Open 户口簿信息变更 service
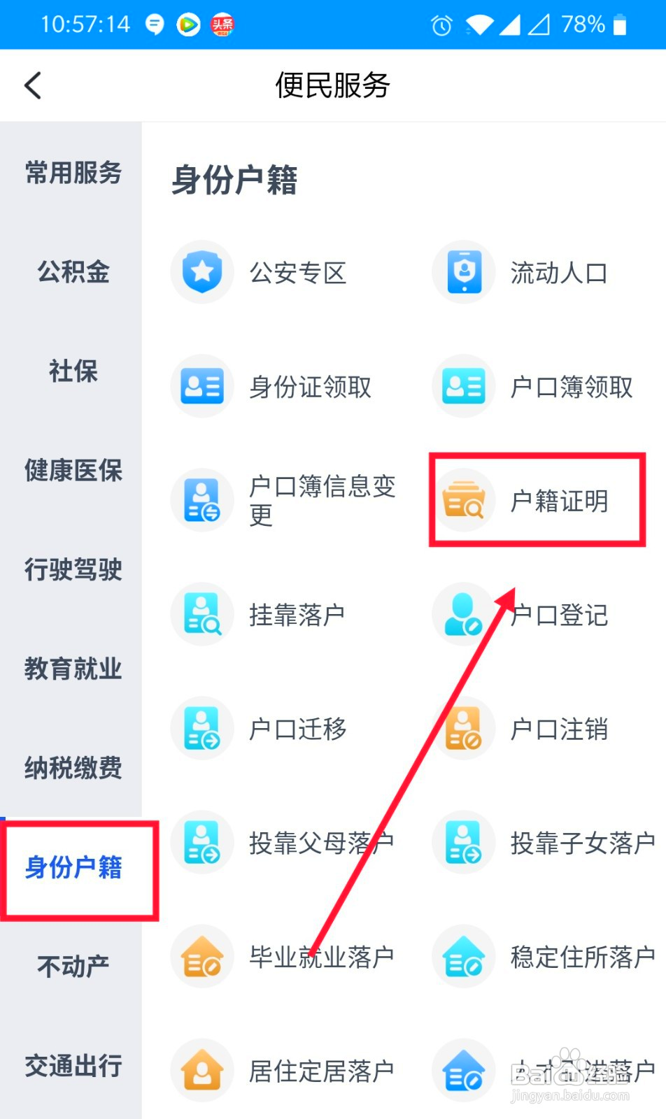This screenshot has height=1119, width=666. click(x=323, y=500)
